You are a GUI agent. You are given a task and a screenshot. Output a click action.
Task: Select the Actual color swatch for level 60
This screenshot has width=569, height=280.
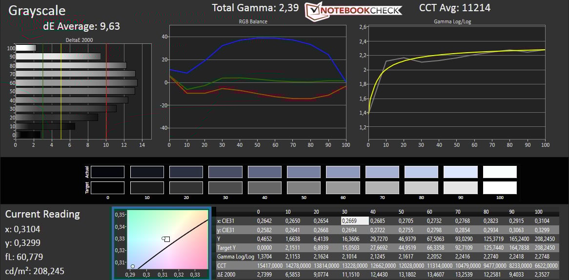point(343,172)
